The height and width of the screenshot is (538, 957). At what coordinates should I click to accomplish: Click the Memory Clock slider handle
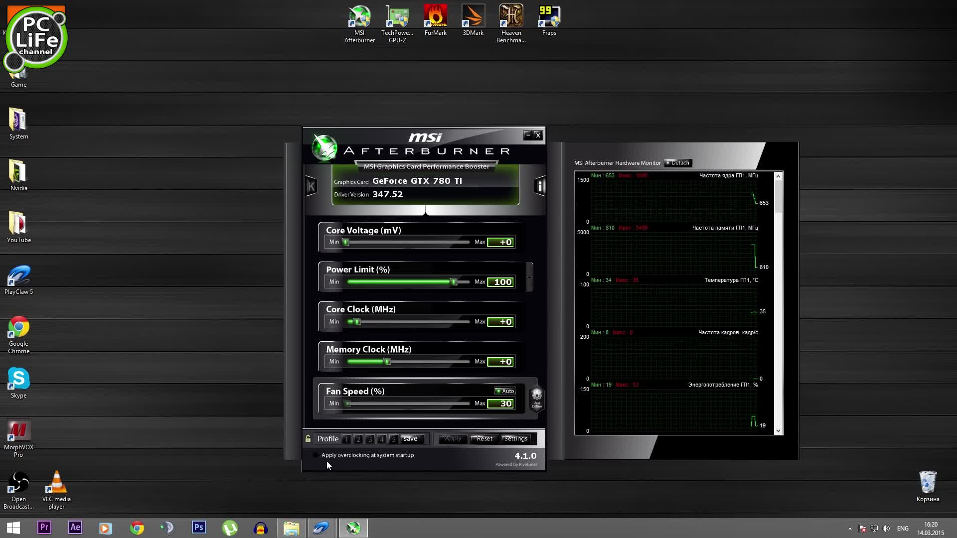click(387, 362)
